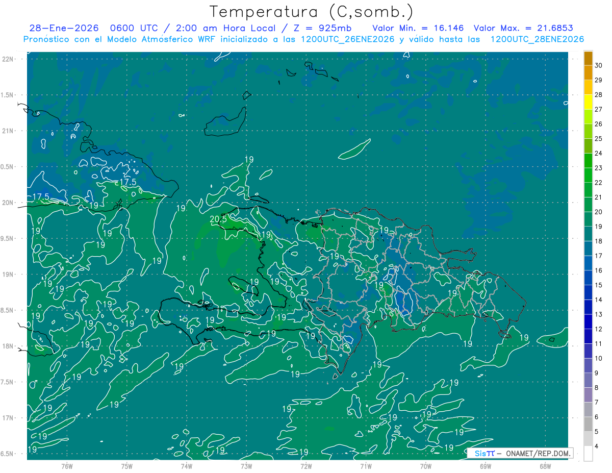Click the 9.5N latitude axis label
This screenshot has height=473, width=612.
(8, 238)
